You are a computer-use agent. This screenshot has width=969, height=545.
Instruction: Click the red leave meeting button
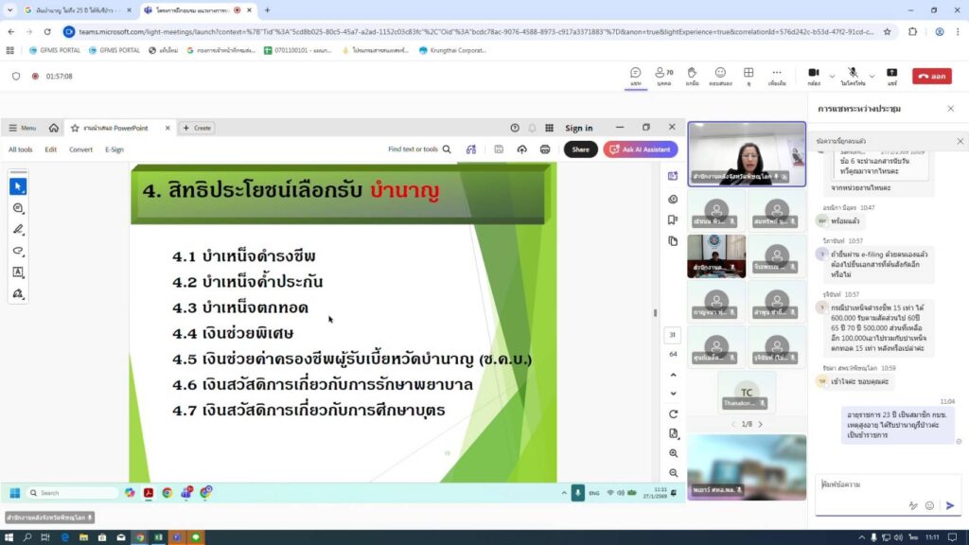pyautogui.click(x=931, y=76)
